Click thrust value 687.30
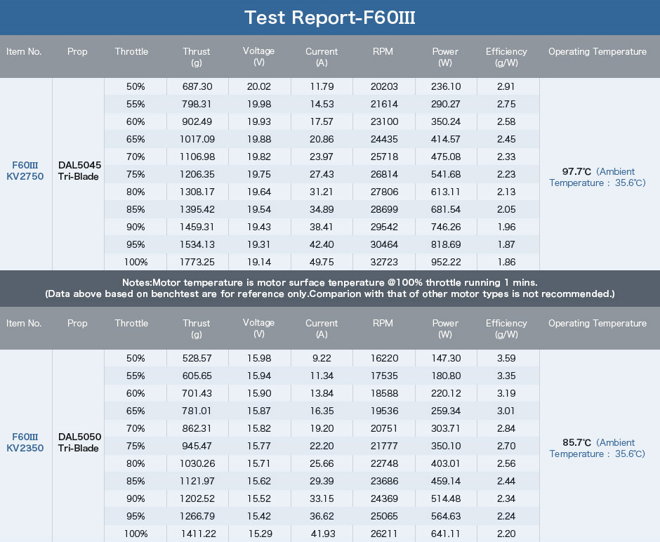The image size is (660, 542). click(197, 86)
